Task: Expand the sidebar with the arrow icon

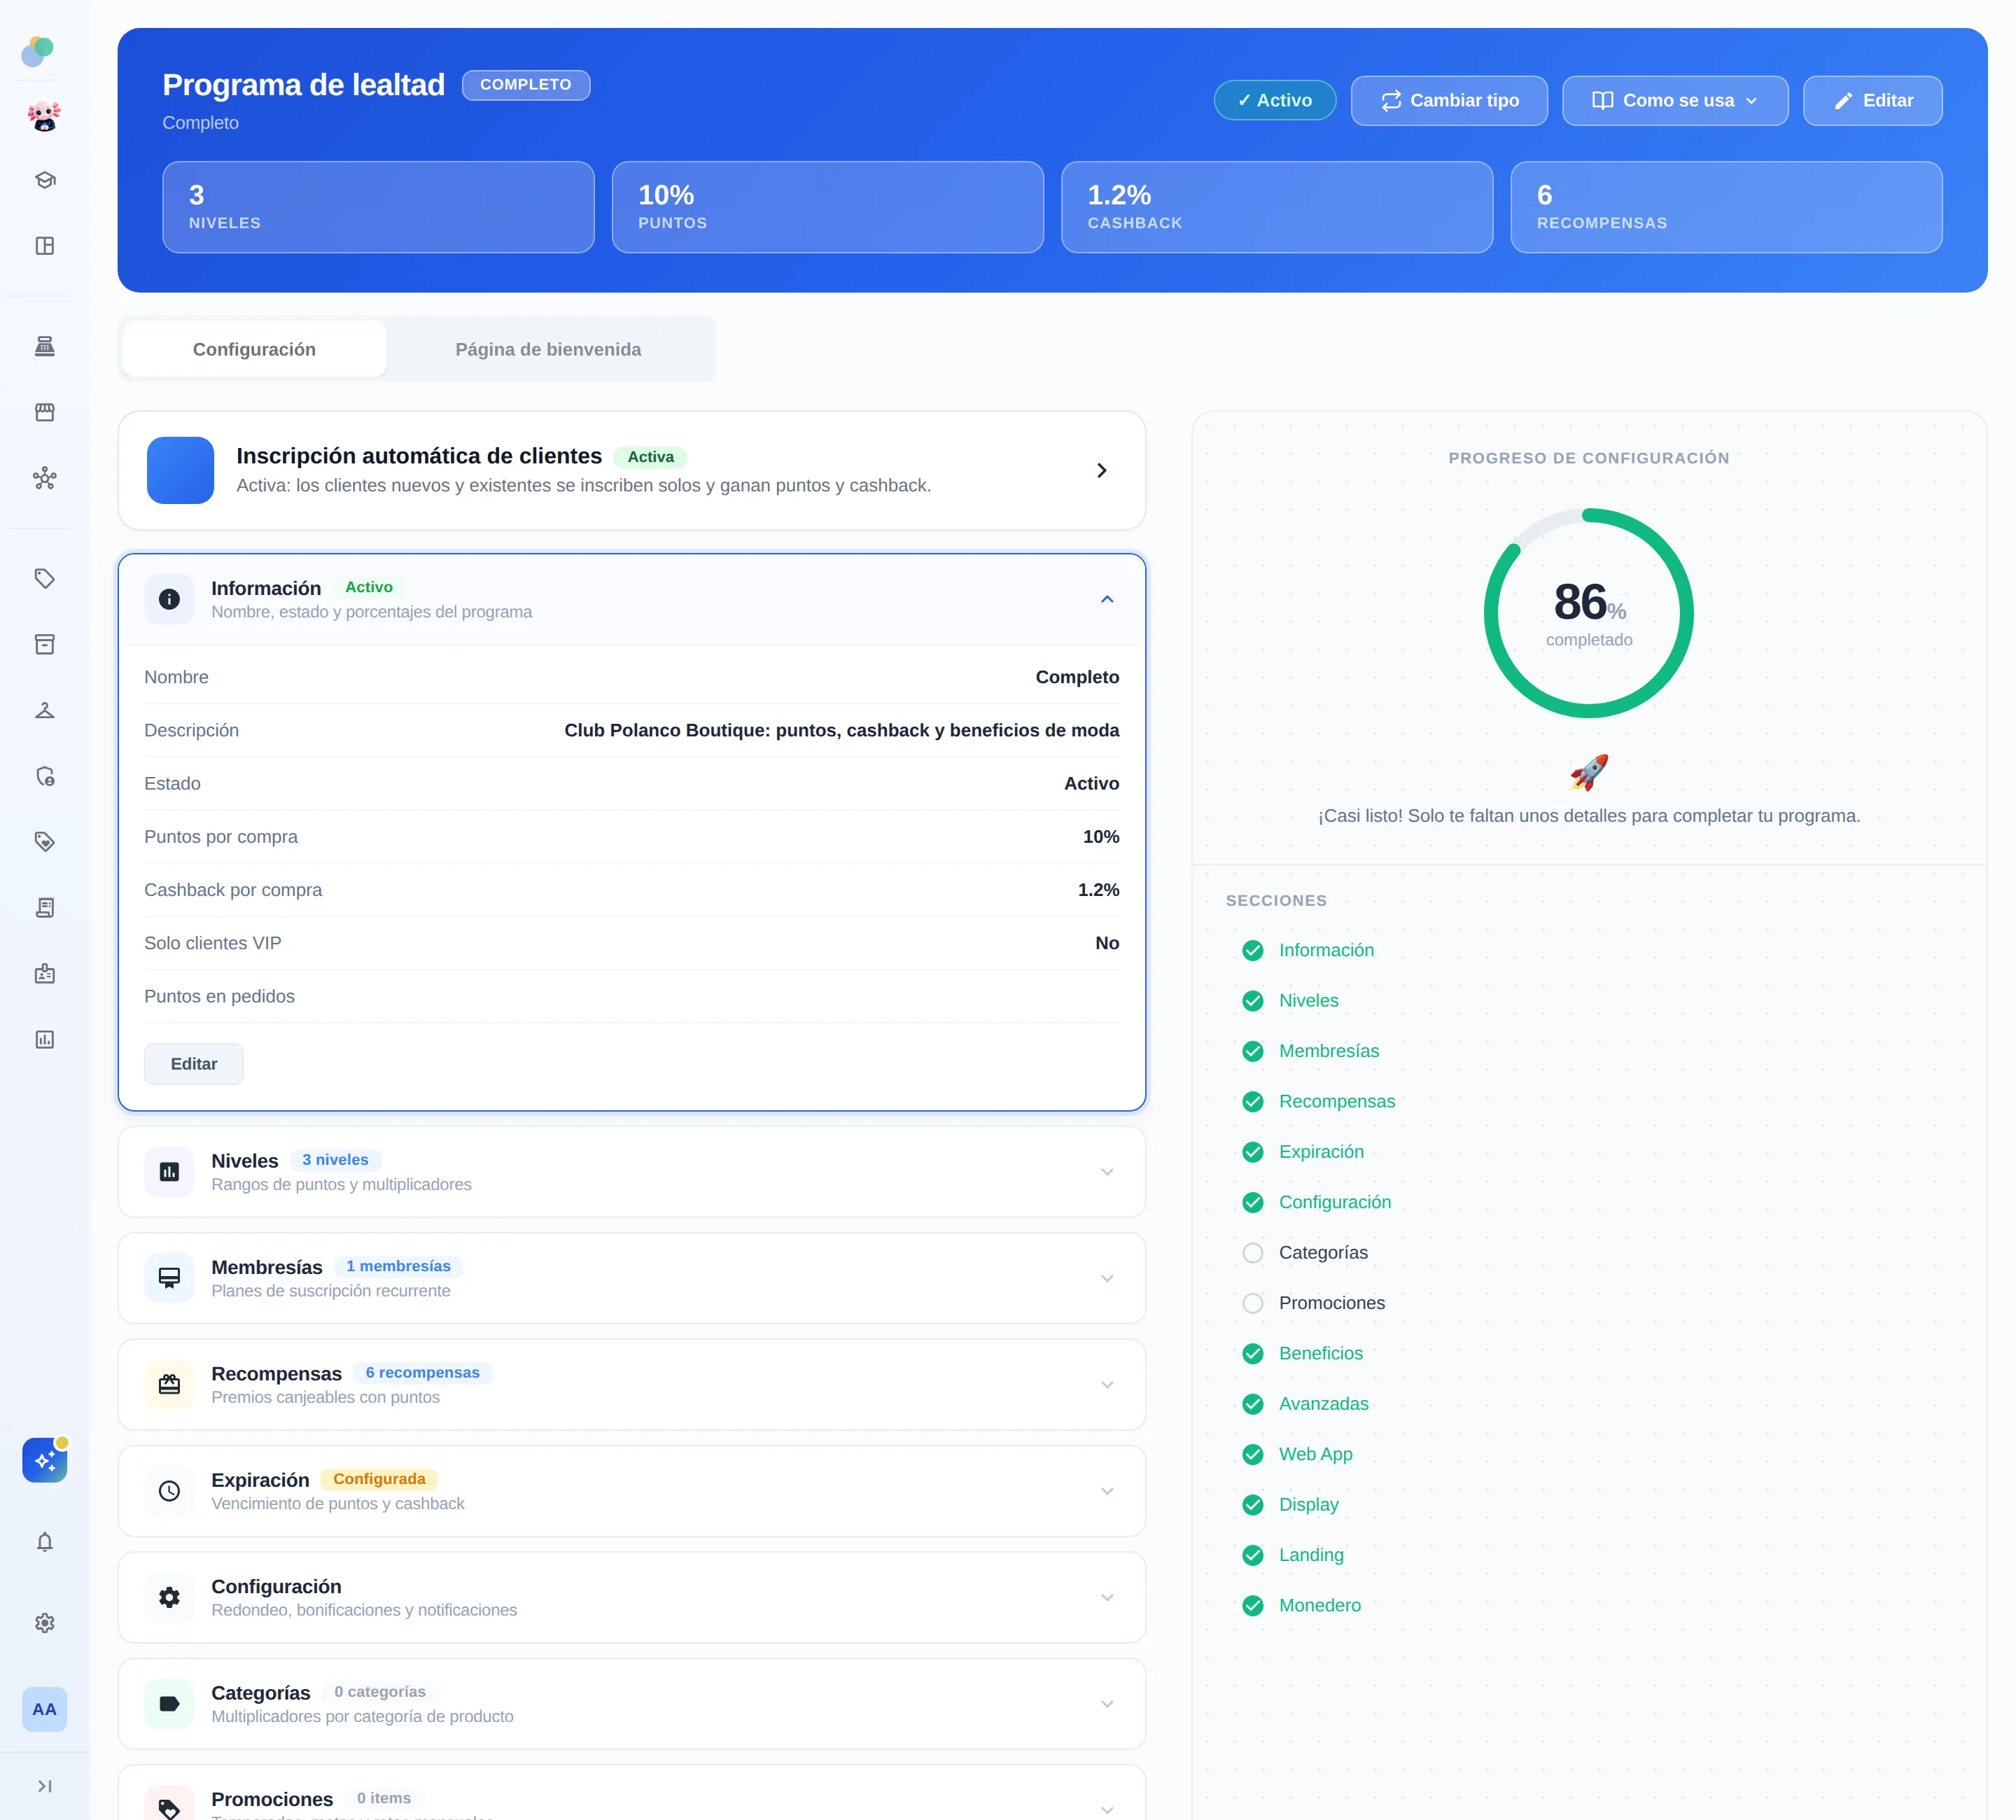Action: [44, 1786]
